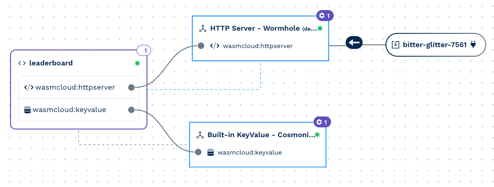The image size is (494, 187).
Task: Click the code icon beside leaderboard wasmcloud:httpserver
Action: pyautogui.click(x=28, y=87)
